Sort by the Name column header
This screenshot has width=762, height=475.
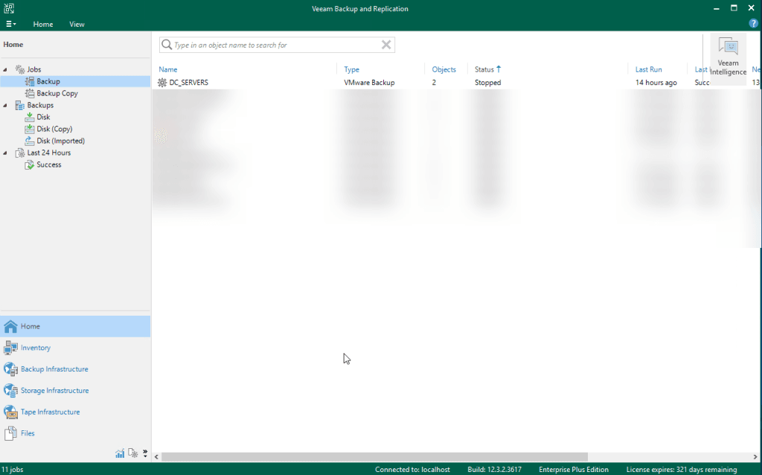pyautogui.click(x=168, y=69)
